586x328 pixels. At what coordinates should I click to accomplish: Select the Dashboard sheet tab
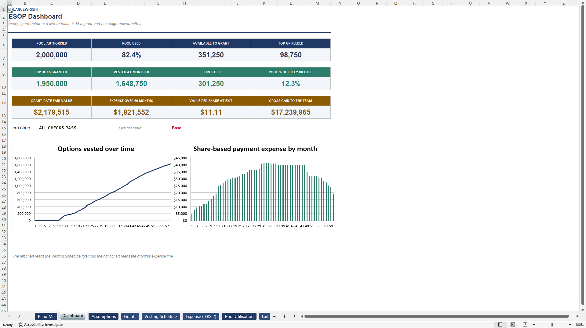[73, 316]
